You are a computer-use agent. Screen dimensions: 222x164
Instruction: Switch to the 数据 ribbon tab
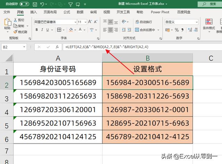tap(80, 12)
